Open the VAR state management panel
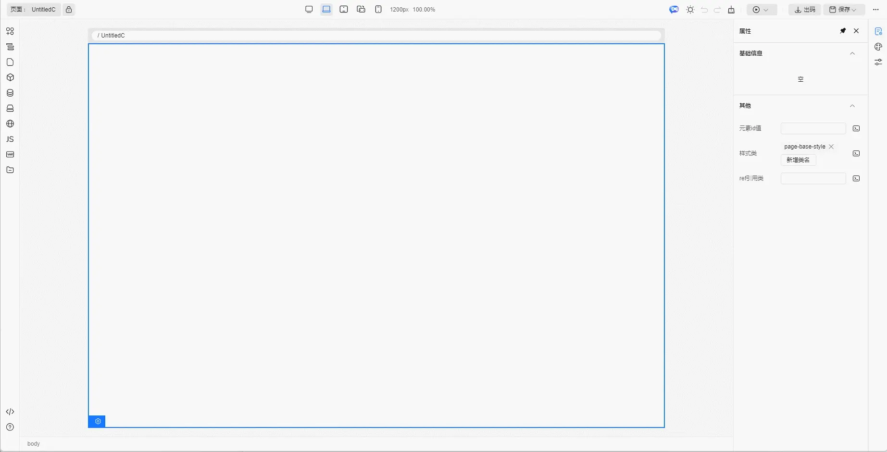Image resolution: width=887 pixels, height=452 pixels. pyautogui.click(x=10, y=154)
